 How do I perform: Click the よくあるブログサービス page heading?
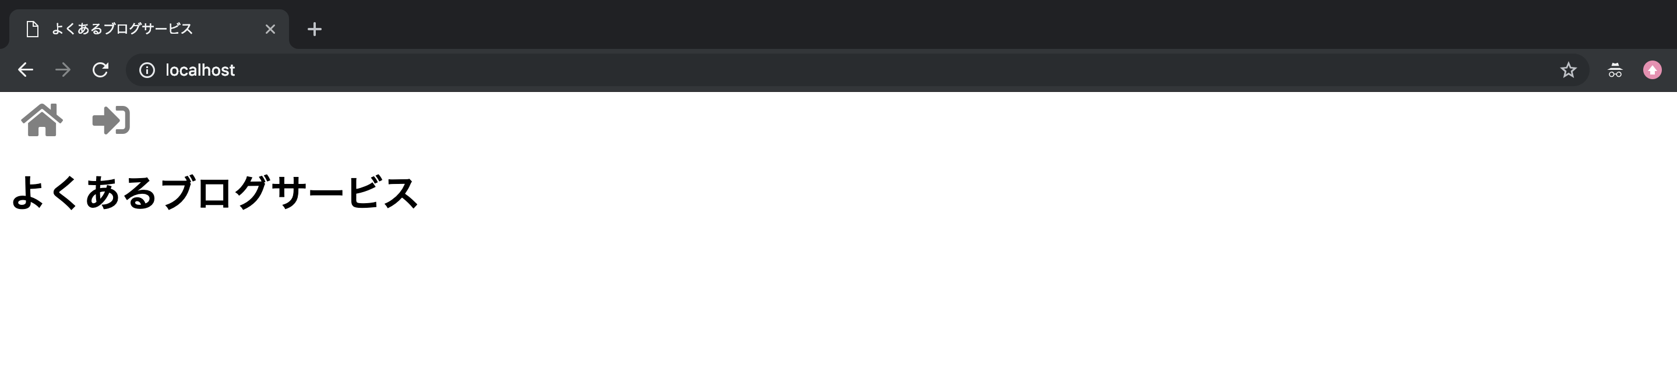(x=214, y=193)
